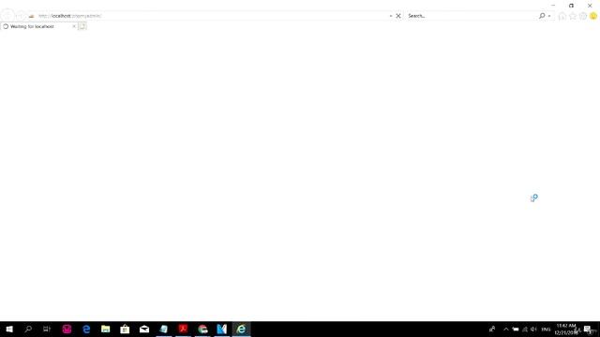The image size is (600, 337).
Task: Open a new tab with the blank tab button
Action: pyautogui.click(x=82, y=26)
